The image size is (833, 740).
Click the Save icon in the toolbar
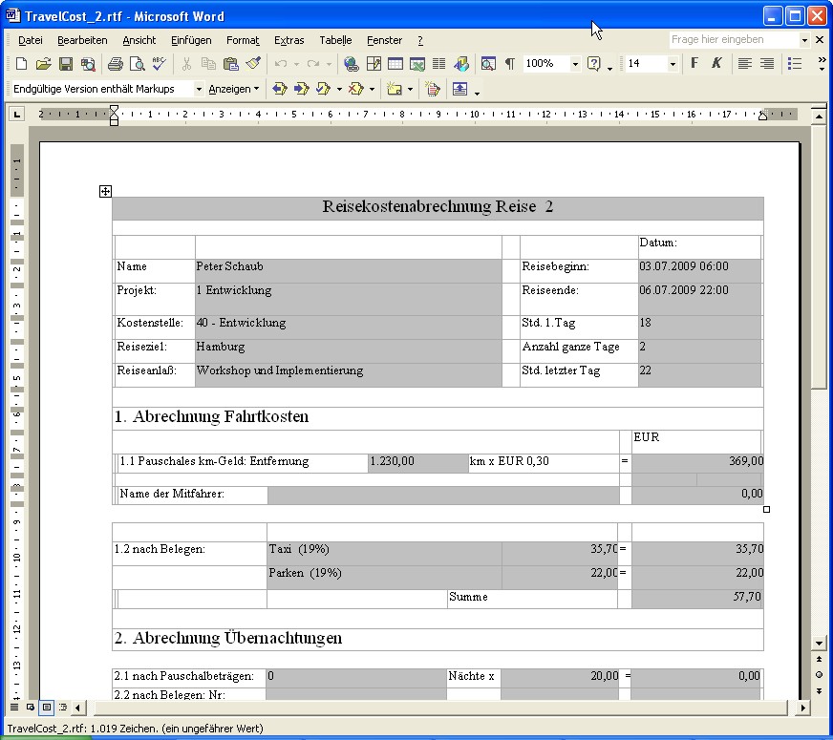[x=66, y=64]
